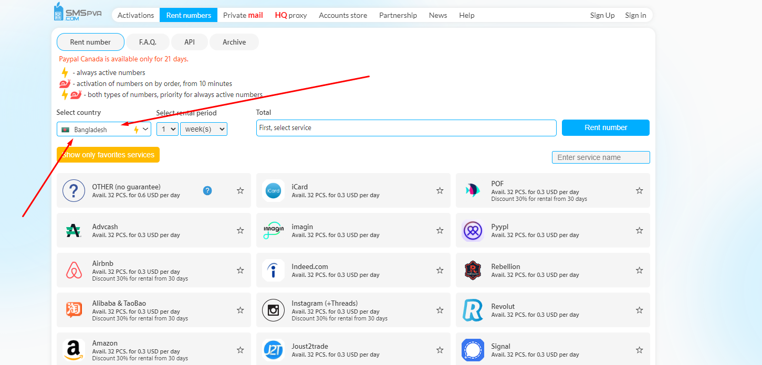Select the Airbnb service title text
Viewport: 762px width, 365px height.
pyautogui.click(x=103, y=263)
